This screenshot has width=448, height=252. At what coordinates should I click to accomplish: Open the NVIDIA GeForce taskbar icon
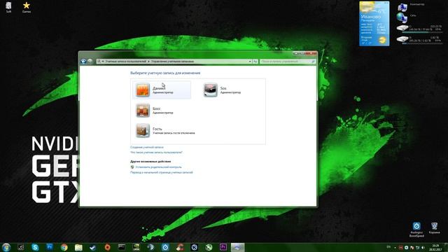click(x=136, y=247)
